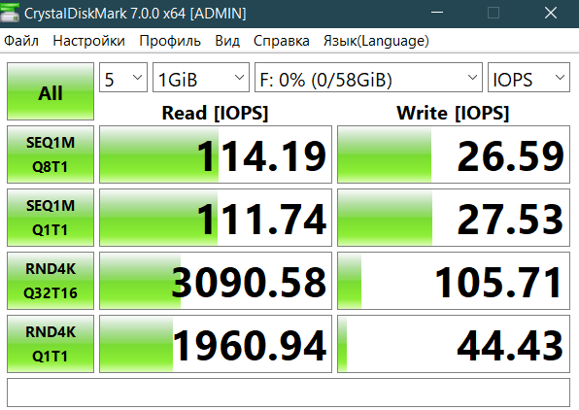This screenshot has width=579, height=410.
Task: Click the empty comment field at bottom
Action: coord(289,393)
